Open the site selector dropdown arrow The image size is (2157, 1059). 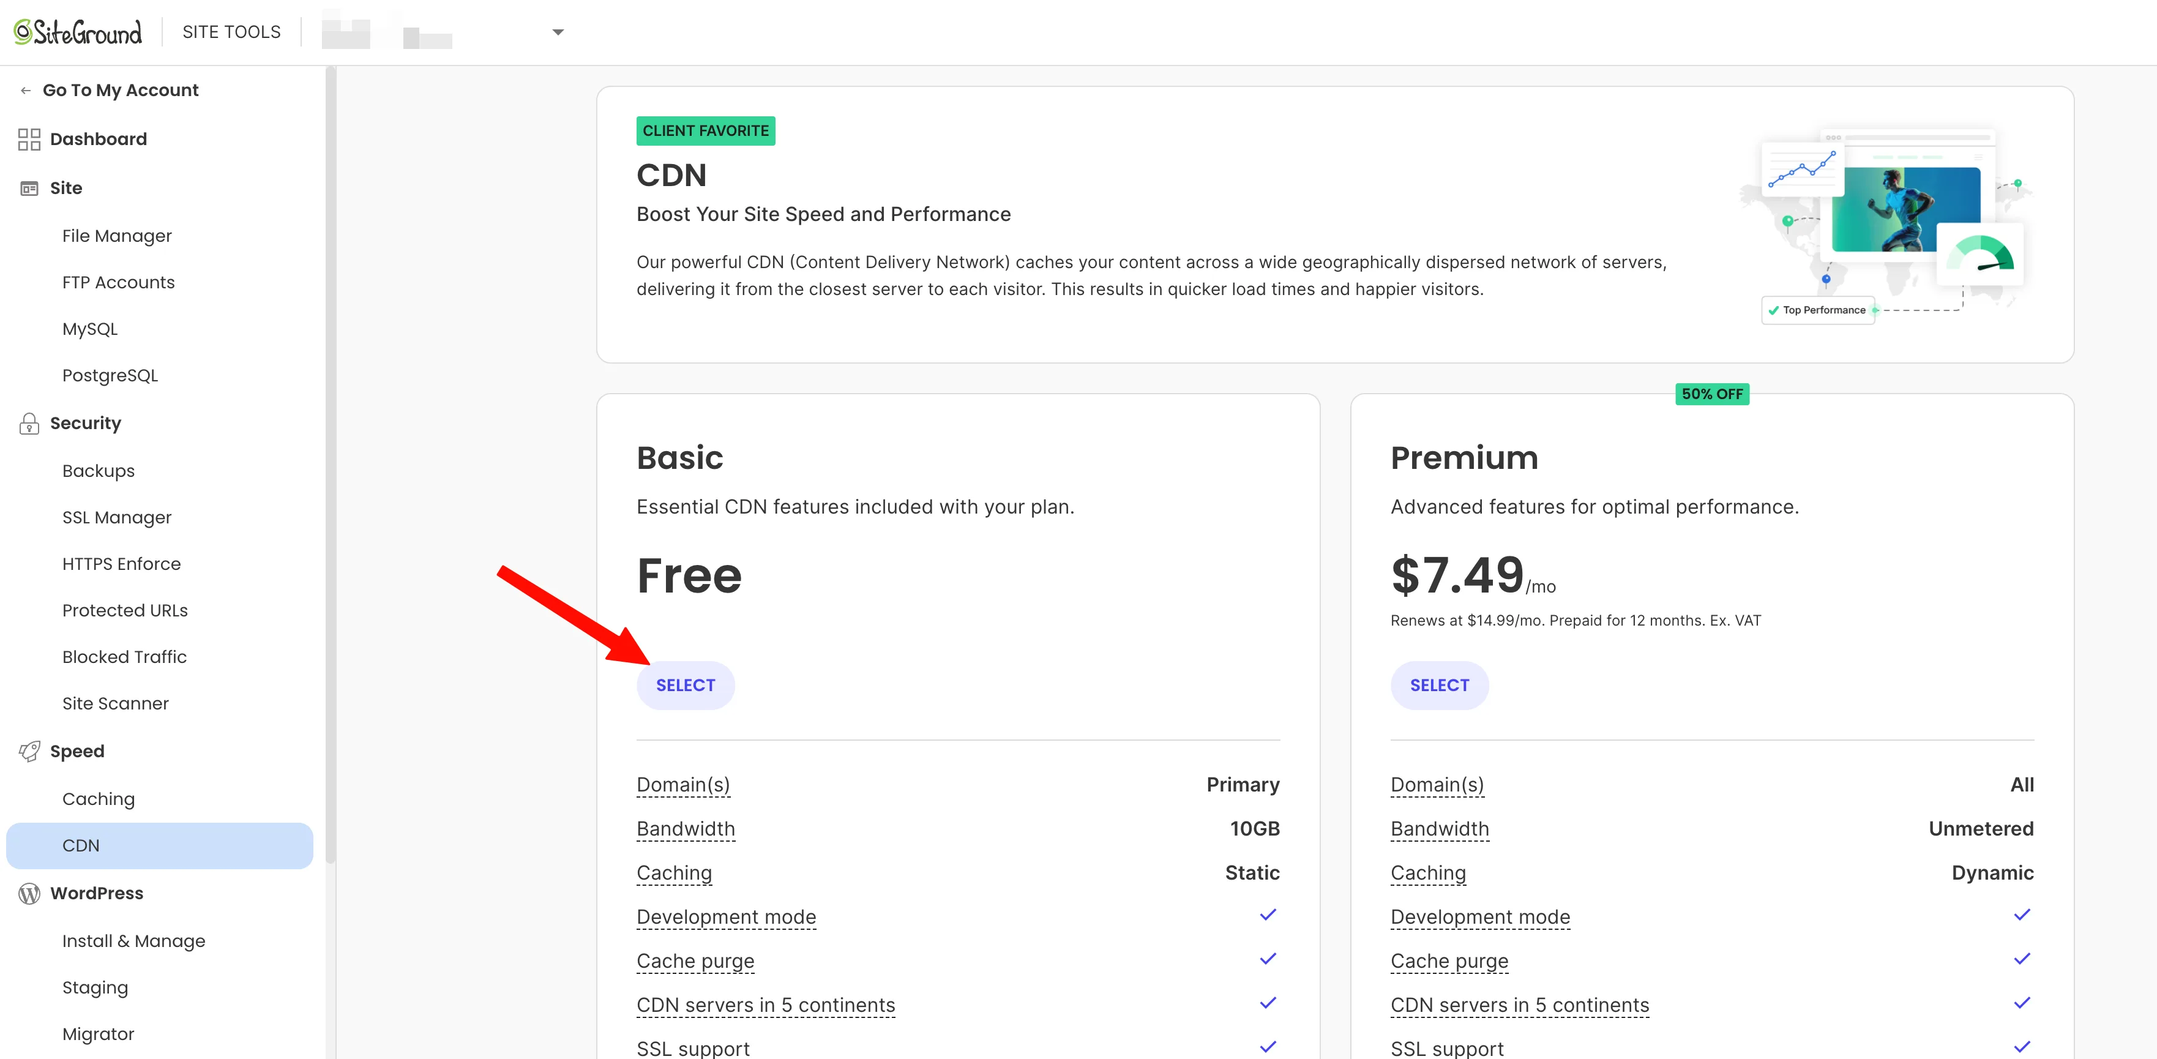pos(558,32)
